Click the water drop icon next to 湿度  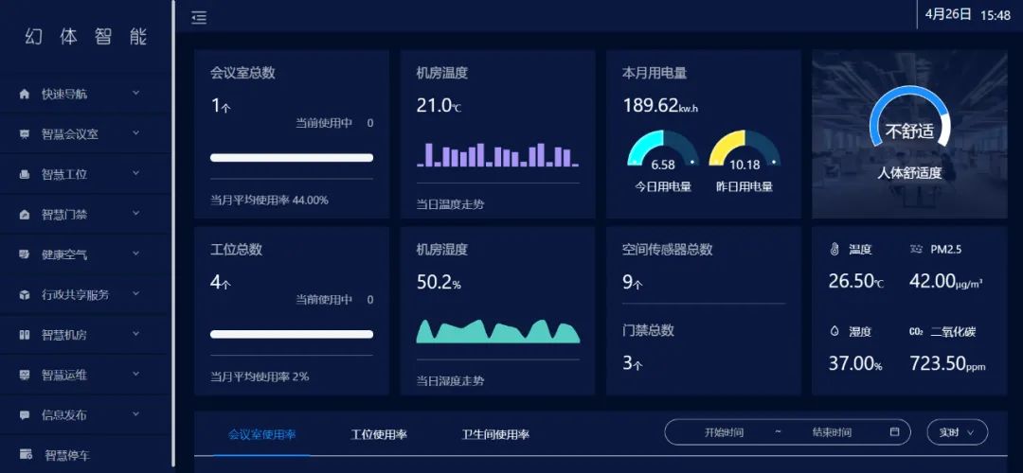click(835, 331)
